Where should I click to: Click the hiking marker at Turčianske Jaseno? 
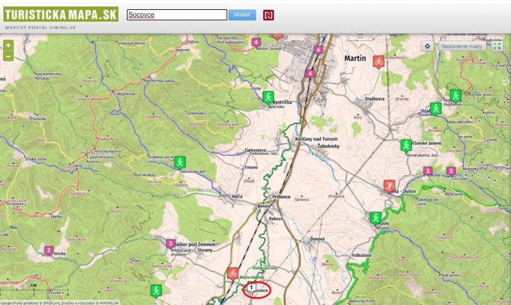pyautogui.click(x=406, y=146)
